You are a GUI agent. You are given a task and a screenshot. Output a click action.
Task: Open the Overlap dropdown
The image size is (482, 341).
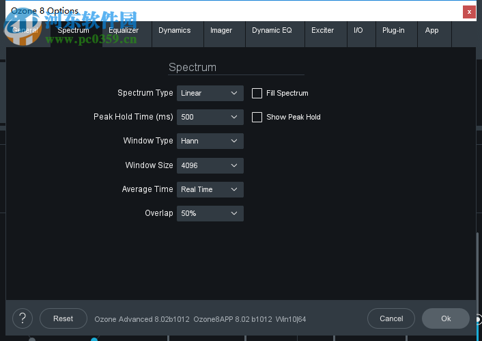point(210,213)
